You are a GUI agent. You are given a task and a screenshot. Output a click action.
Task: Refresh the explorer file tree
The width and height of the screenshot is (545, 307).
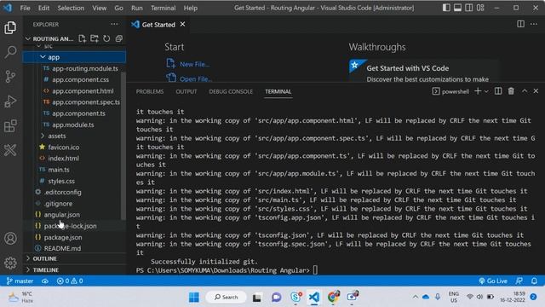click(x=106, y=38)
